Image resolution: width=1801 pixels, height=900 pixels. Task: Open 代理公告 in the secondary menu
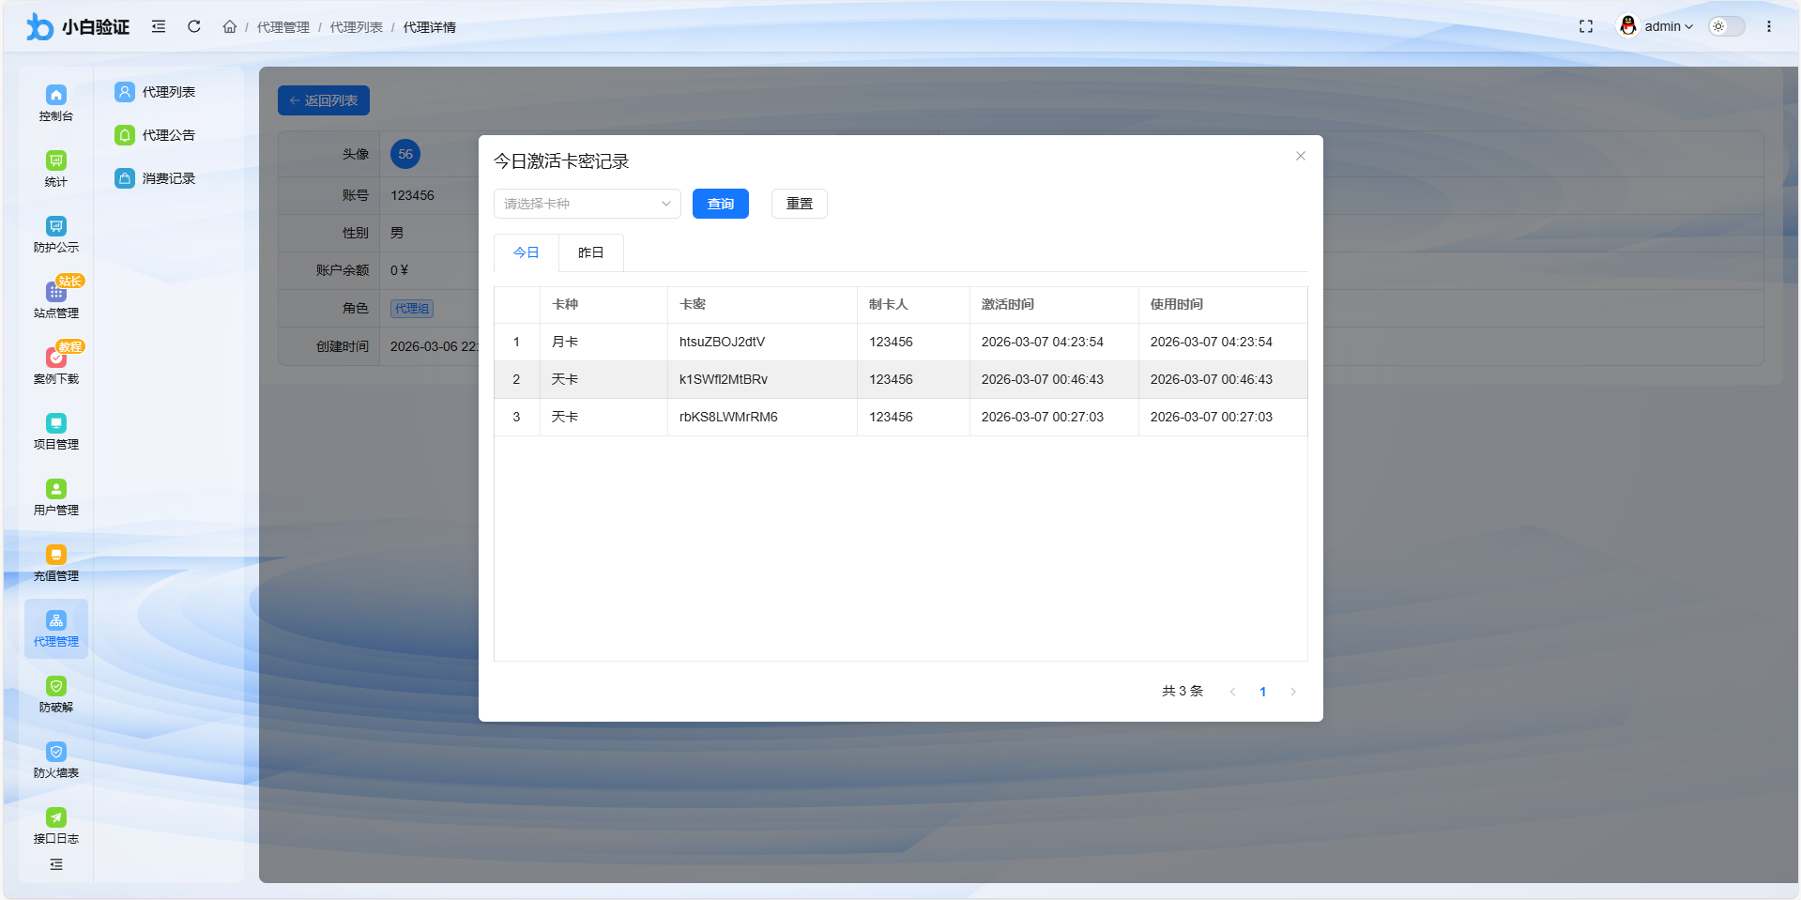coord(167,134)
